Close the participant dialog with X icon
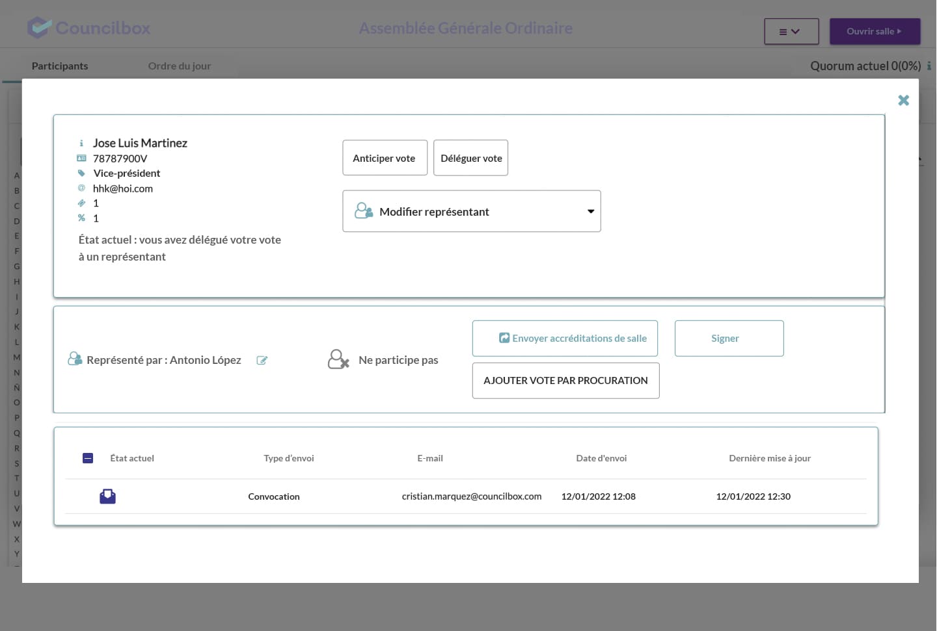The height and width of the screenshot is (631, 937). coord(903,100)
